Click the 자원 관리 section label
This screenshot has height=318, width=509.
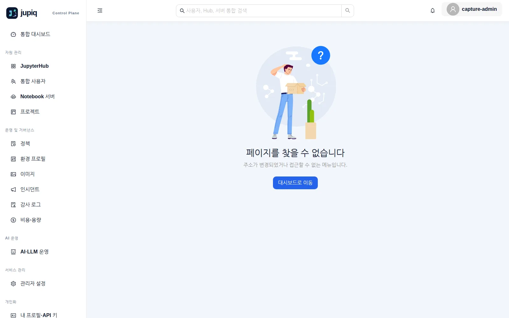[x=13, y=52]
